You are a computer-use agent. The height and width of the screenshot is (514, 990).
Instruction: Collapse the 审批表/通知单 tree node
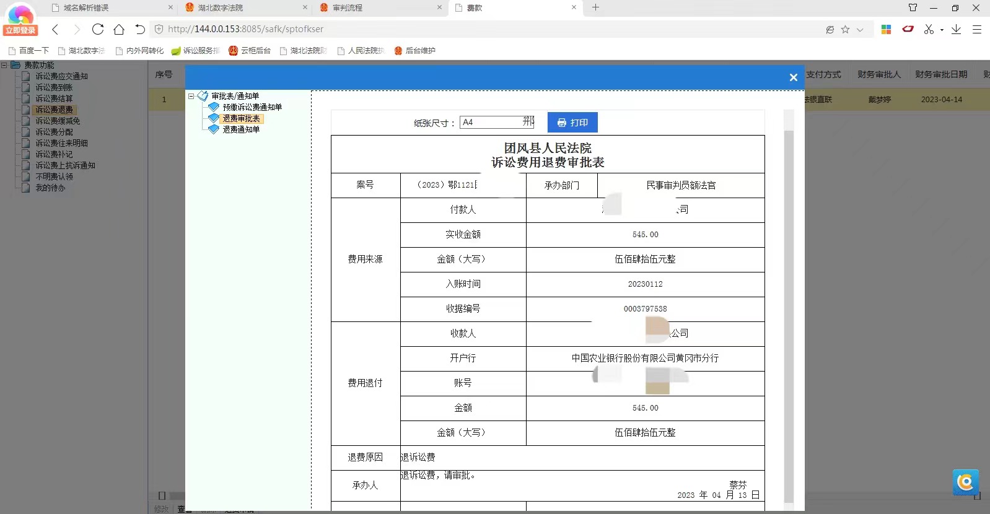tap(191, 96)
